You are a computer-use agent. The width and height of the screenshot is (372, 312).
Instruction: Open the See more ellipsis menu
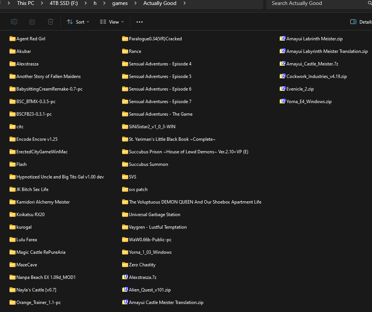[140, 22]
